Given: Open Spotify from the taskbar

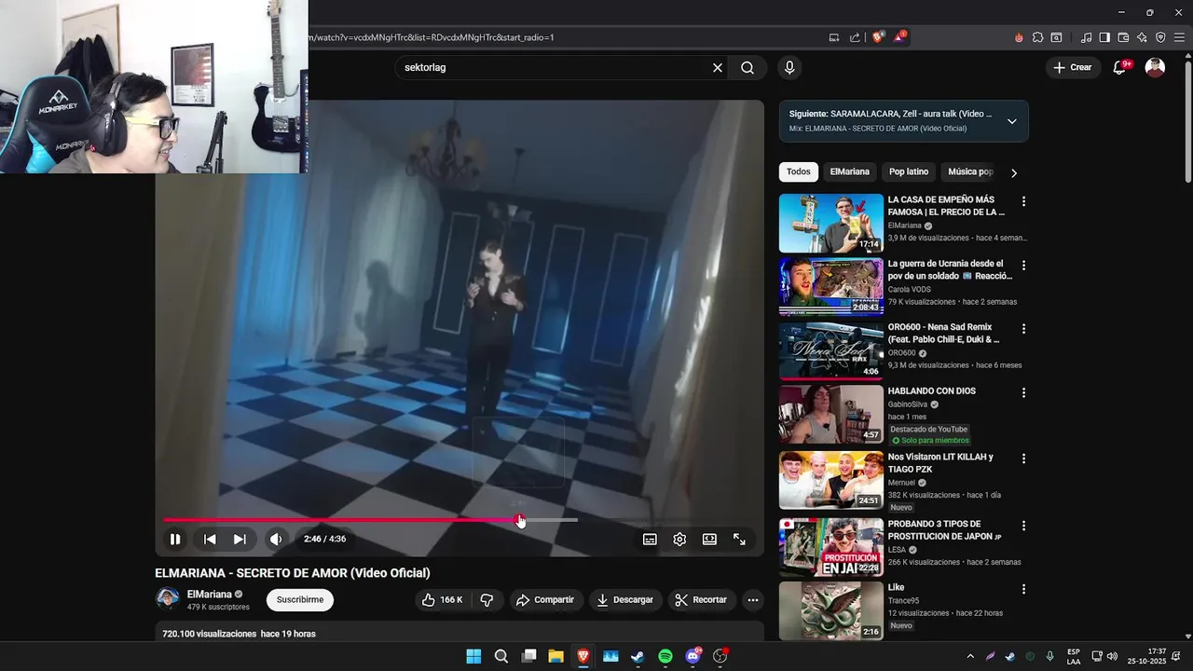Looking at the screenshot, I should (665, 656).
